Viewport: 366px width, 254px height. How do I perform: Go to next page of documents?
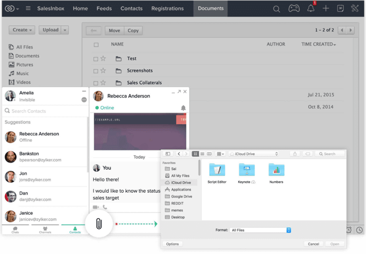click(x=350, y=30)
